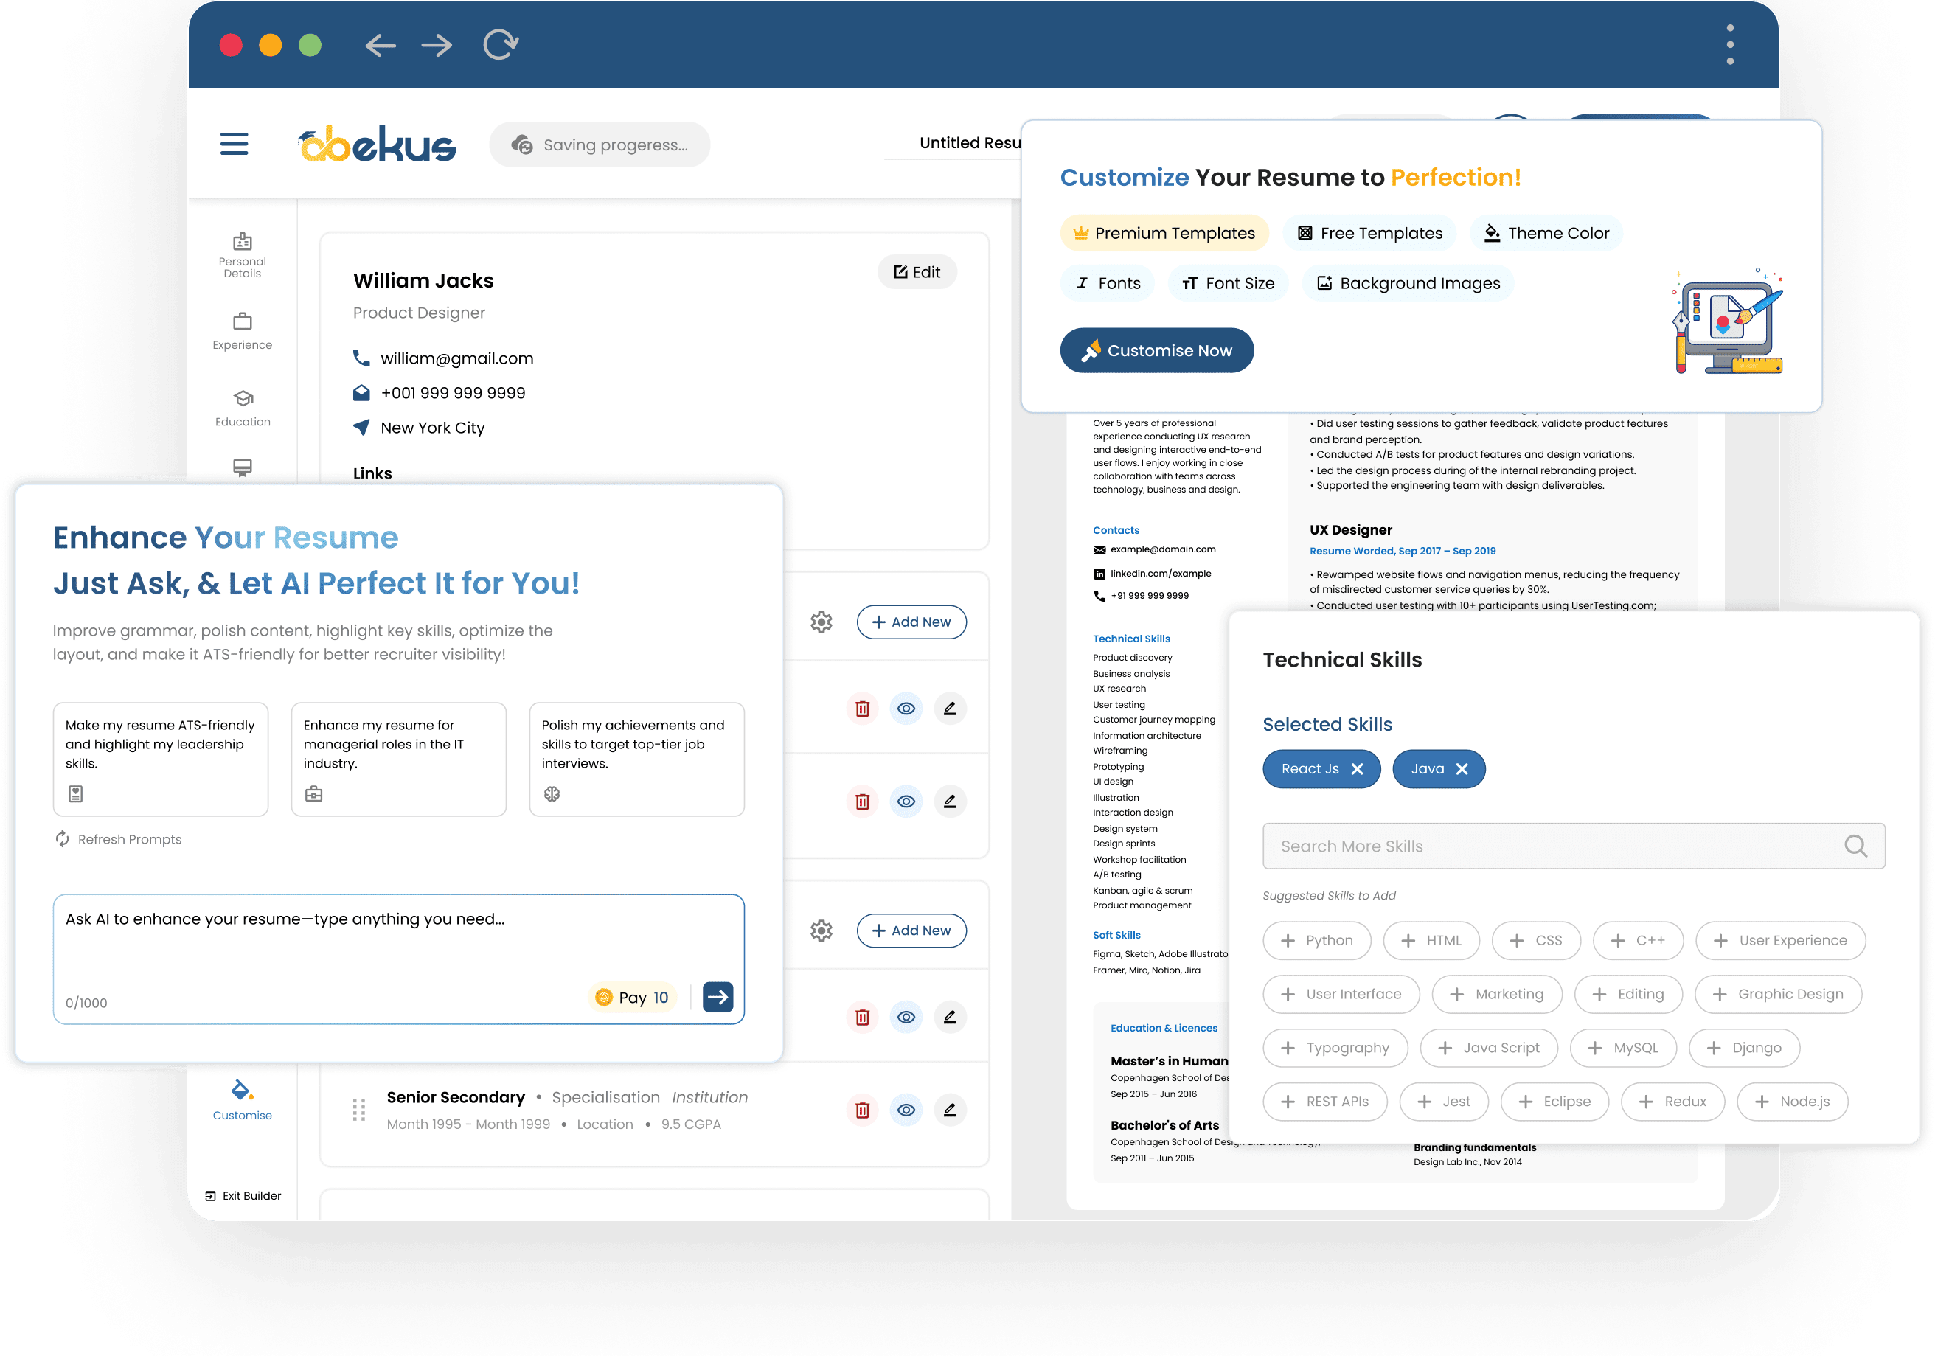This screenshot has height=1356, width=1935.
Task: Open the Font Size option
Action: (1229, 283)
